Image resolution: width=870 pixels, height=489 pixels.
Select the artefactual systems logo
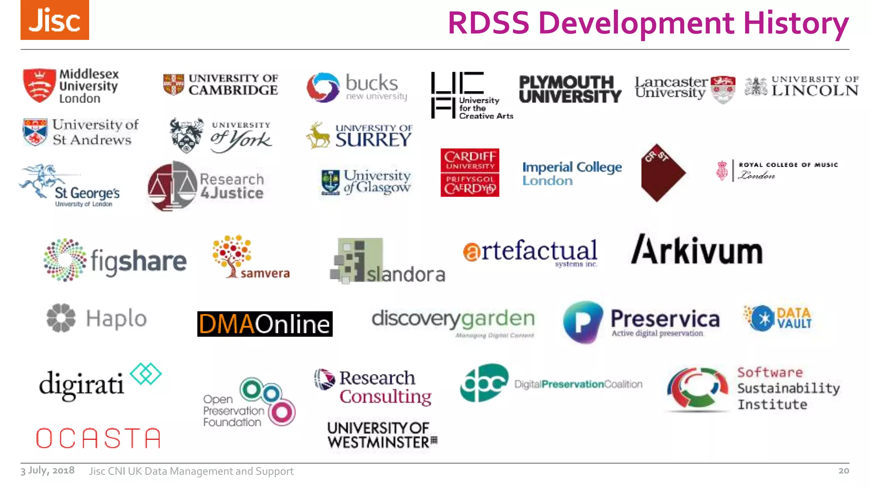click(530, 253)
